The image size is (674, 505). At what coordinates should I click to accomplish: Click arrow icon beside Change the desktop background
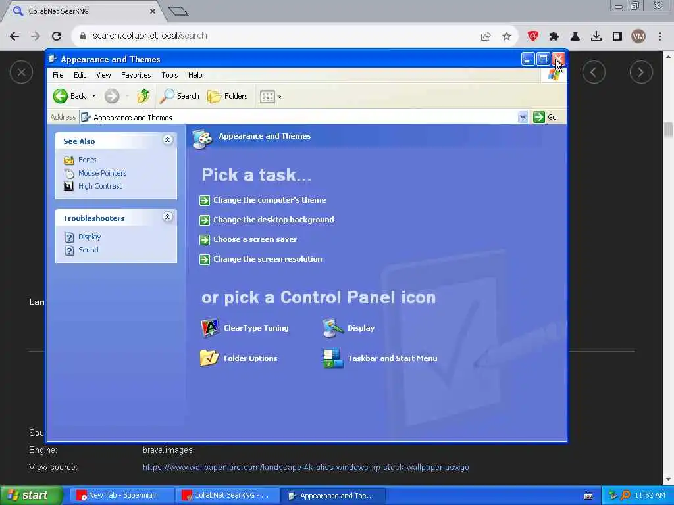point(205,220)
